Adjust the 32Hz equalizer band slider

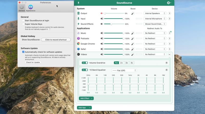click(x=88, y=84)
